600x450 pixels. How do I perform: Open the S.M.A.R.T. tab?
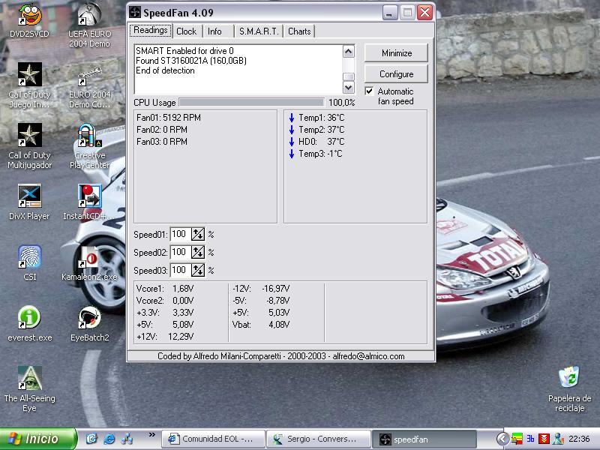259,31
